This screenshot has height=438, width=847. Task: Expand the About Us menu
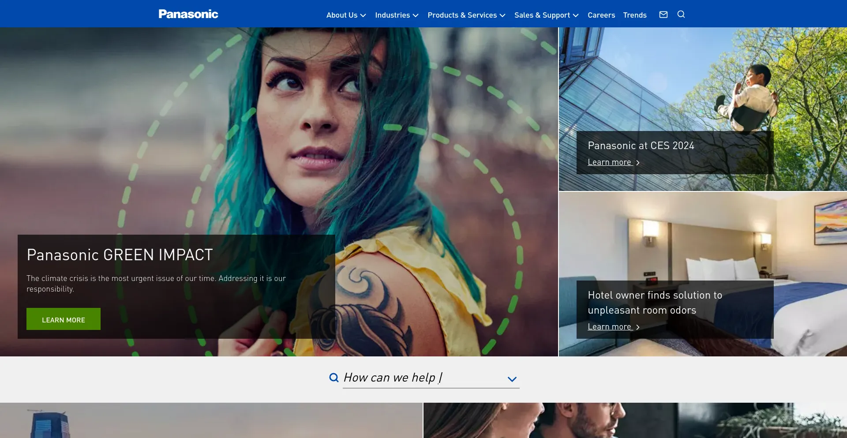click(346, 15)
